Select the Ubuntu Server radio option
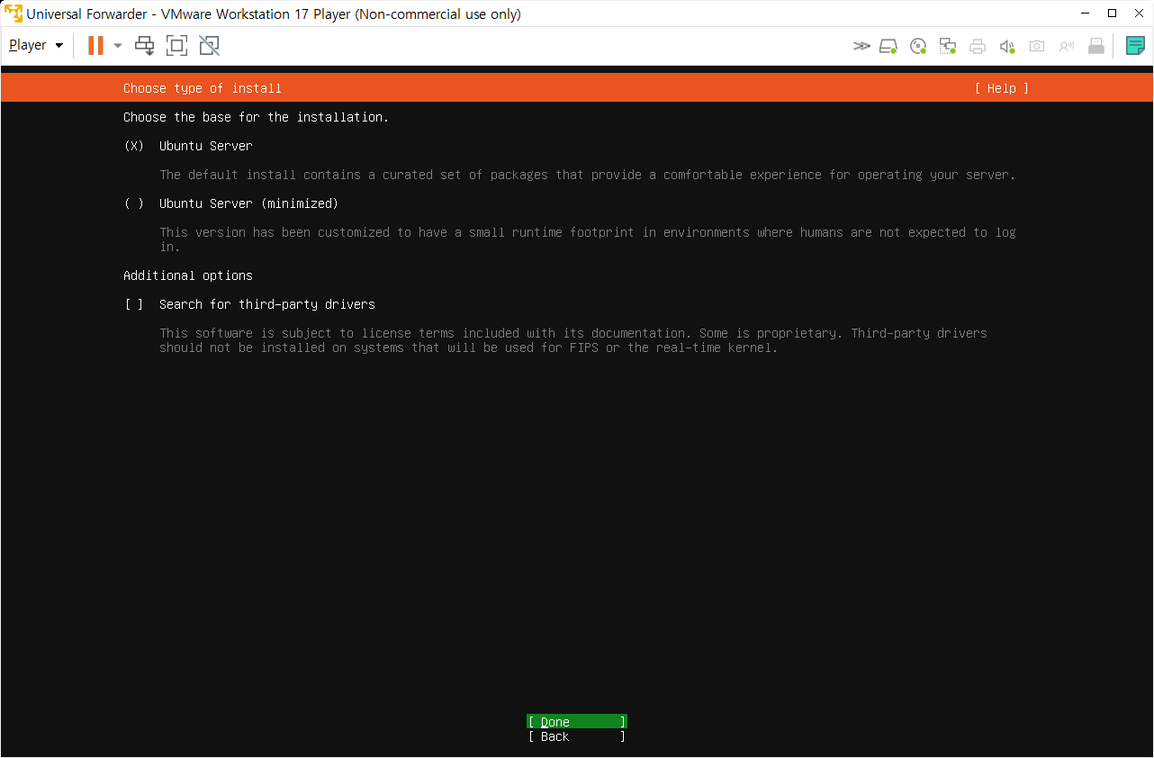The width and height of the screenshot is (1154, 758). [188, 146]
